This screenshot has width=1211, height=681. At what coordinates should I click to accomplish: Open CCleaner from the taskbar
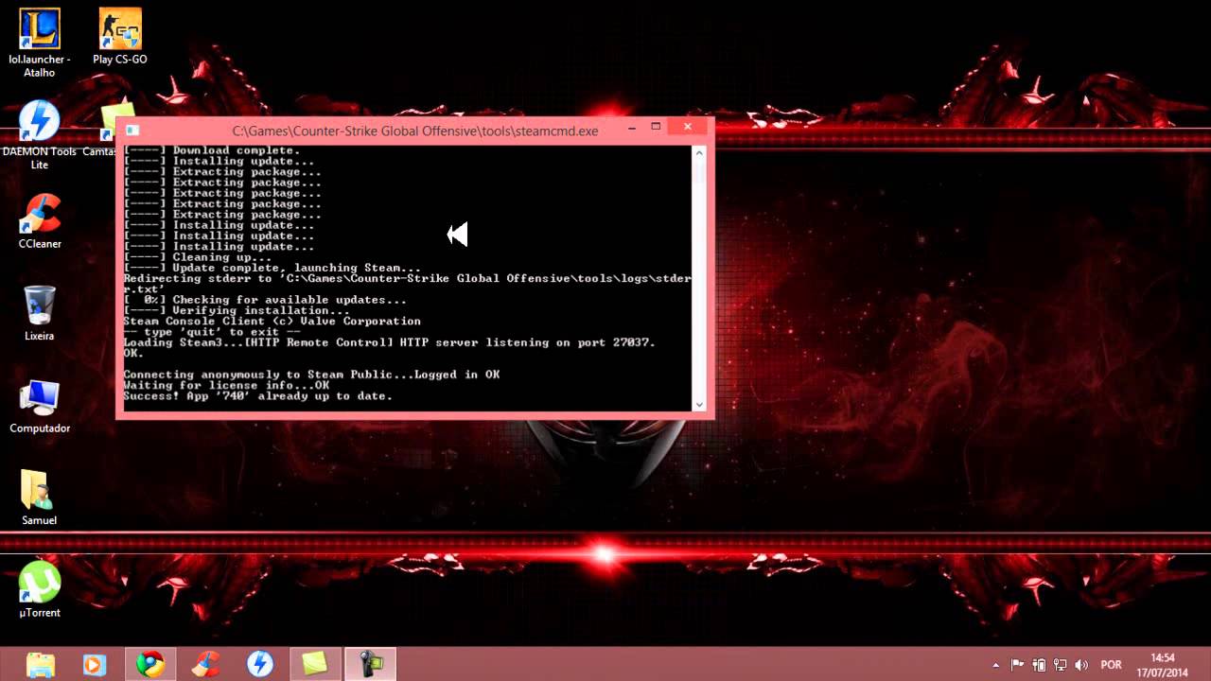click(x=204, y=664)
